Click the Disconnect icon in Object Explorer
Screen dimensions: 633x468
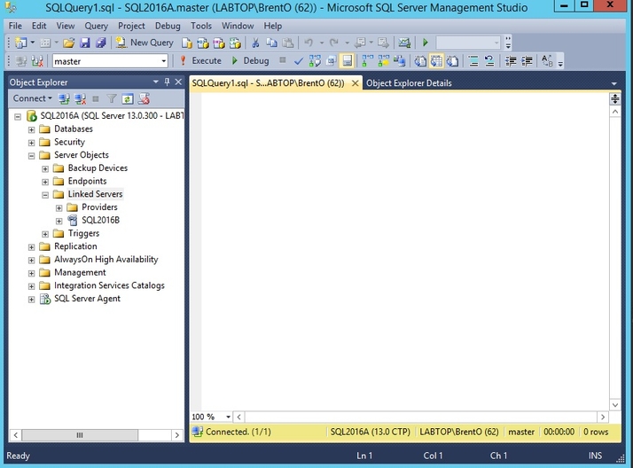[x=80, y=98]
